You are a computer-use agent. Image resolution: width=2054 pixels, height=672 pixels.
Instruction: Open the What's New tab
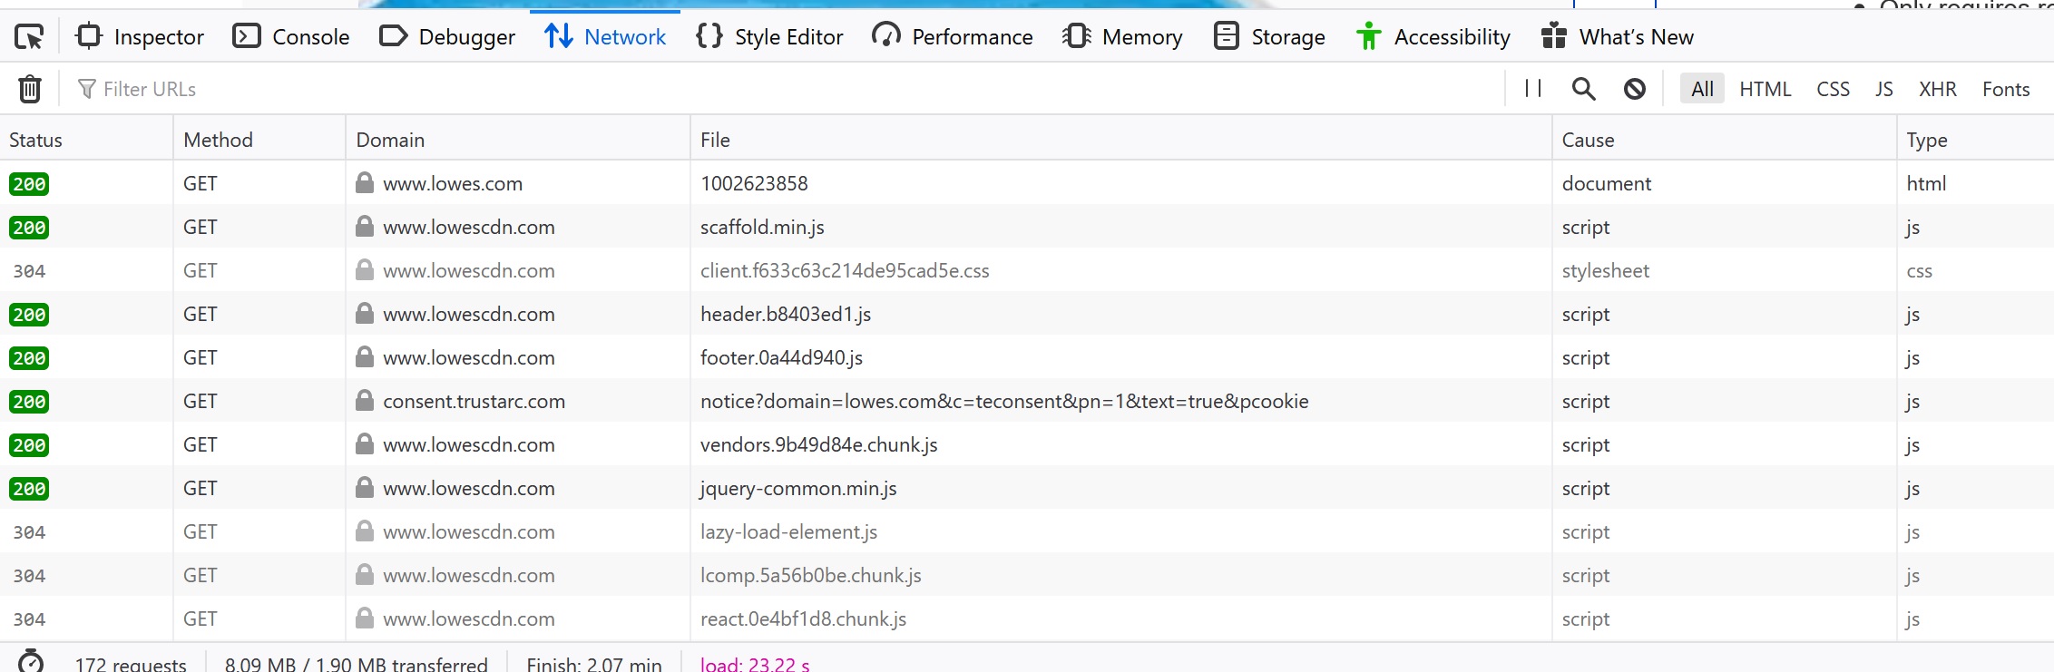(x=1618, y=36)
